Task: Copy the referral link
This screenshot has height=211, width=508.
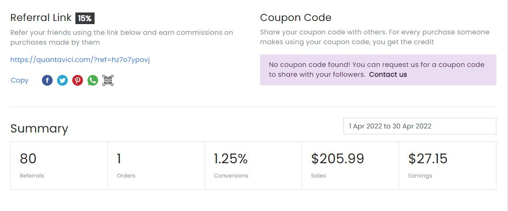Action: point(20,80)
